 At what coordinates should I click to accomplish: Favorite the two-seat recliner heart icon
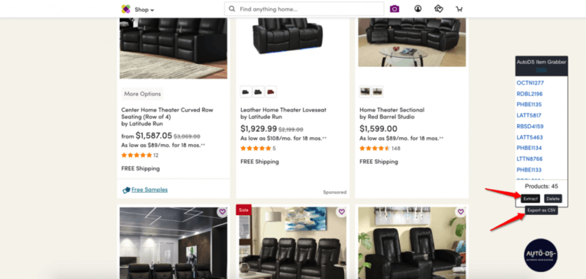click(x=460, y=212)
